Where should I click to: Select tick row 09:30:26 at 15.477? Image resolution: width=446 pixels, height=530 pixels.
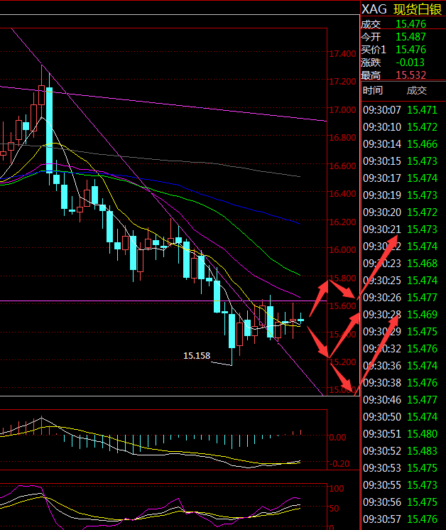(400, 298)
